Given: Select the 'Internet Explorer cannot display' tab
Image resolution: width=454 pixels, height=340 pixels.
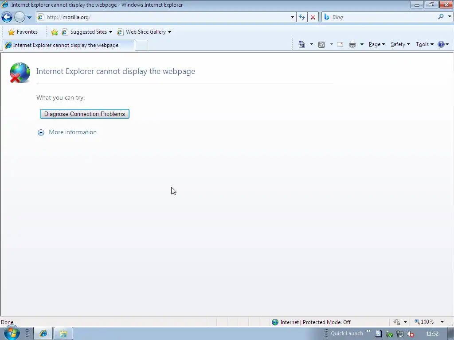Looking at the screenshot, I should [68, 45].
